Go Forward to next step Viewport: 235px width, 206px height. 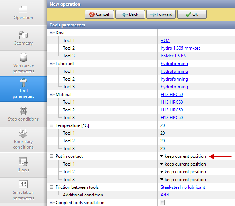point(161,14)
